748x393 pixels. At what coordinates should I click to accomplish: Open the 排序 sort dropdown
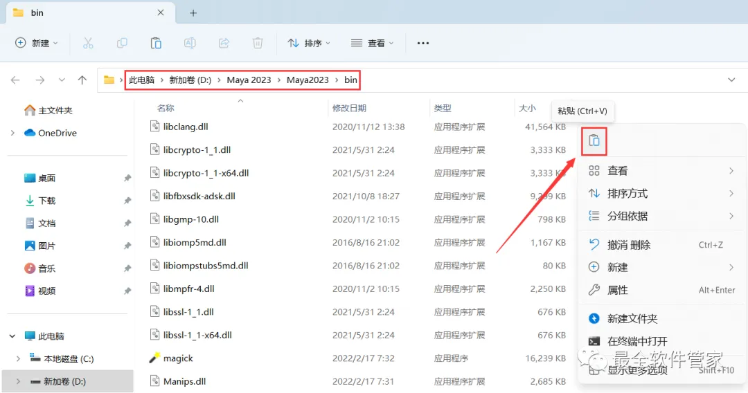click(x=309, y=44)
